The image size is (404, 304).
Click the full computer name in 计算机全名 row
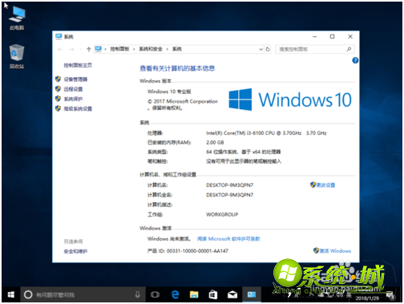229,195
